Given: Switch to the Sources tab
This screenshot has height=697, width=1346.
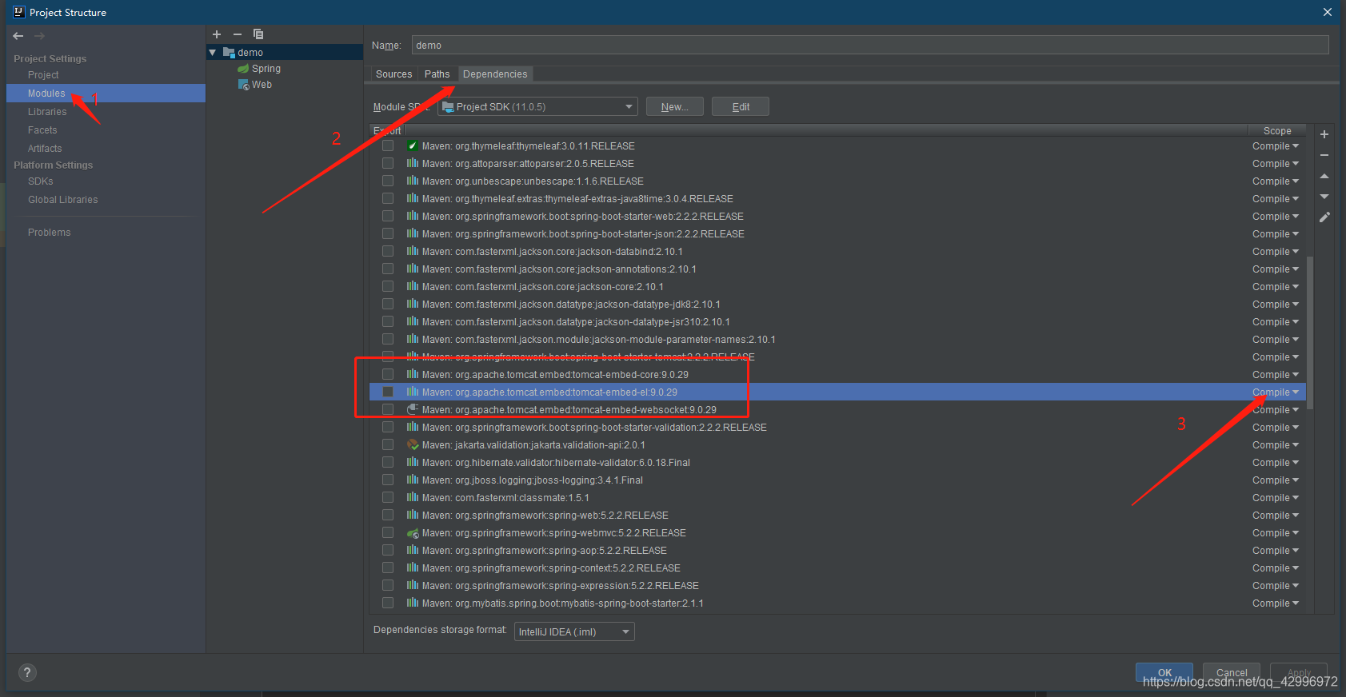Looking at the screenshot, I should 394,74.
